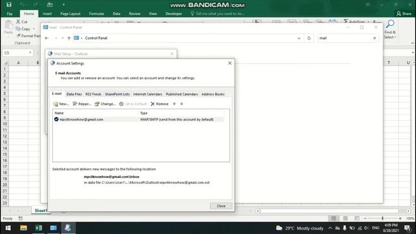
Task: Click Control Panel in the address breadcrumb
Action: tap(96, 38)
